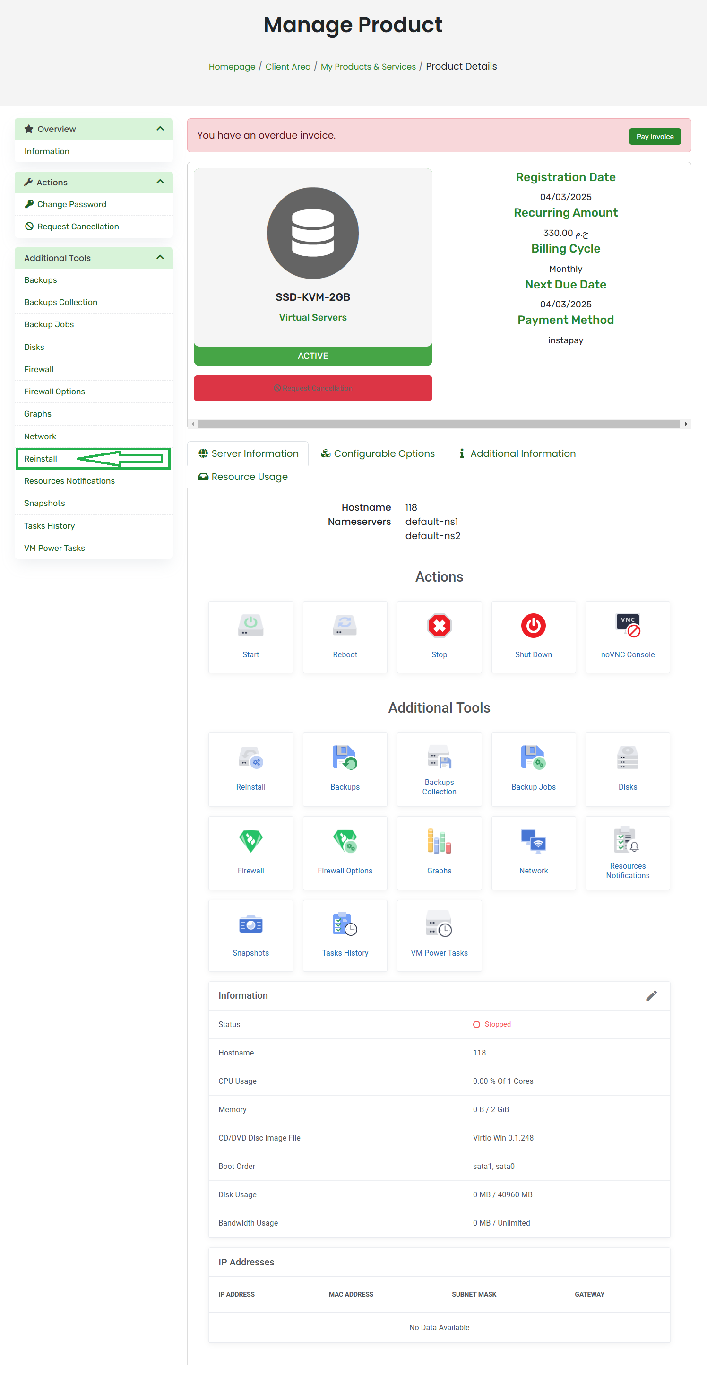Click the Reboot server icon
Image resolution: width=707 pixels, height=1377 pixels.
point(345,626)
